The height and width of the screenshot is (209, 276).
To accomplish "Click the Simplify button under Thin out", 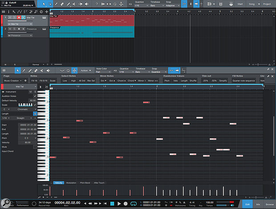I will (x=223, y=80).
